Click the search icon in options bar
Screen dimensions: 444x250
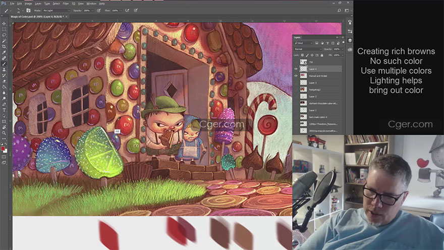pos(339,11)
